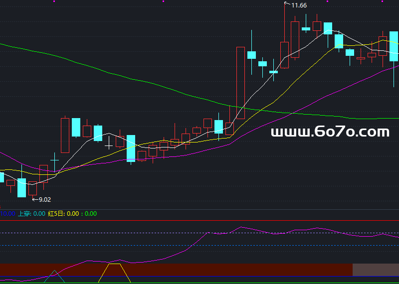Click the 11.66 high price label
This screenshot has height=284, width=399.
(x=299, y=5)
